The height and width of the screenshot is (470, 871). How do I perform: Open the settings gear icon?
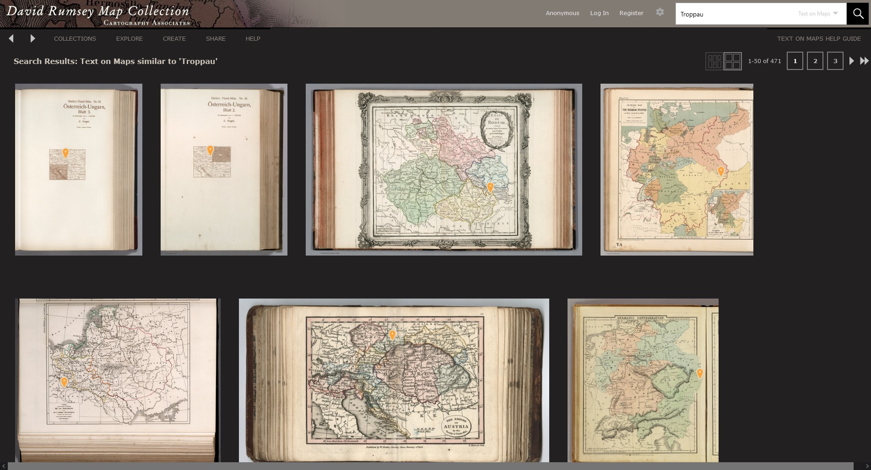tap(660, 12)
